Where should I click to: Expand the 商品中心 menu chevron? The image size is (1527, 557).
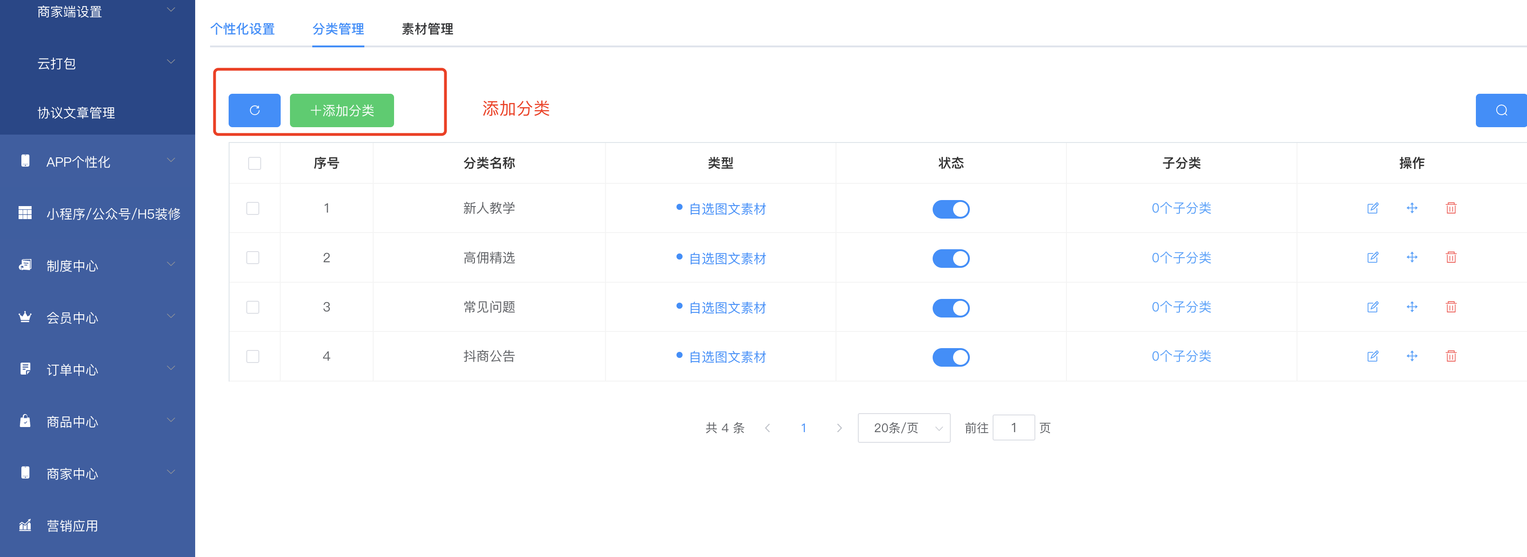(x=171, y=421)
